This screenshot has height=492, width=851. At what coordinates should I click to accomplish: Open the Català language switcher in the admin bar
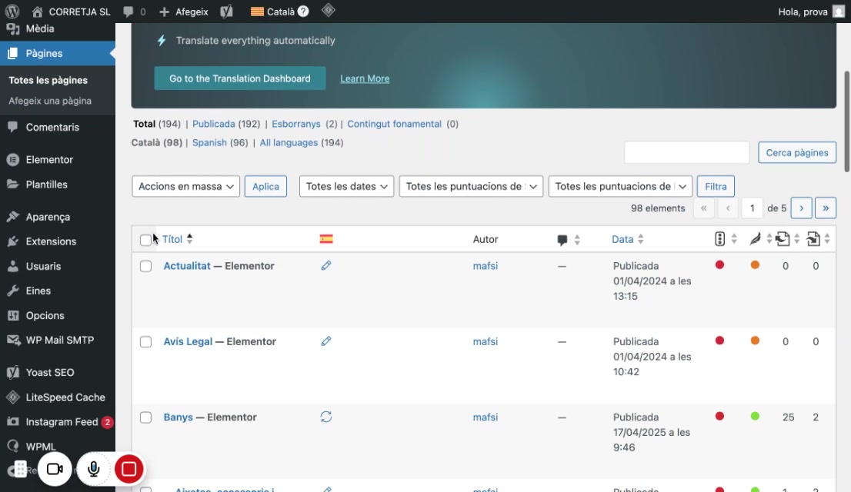[x=279, y=12]
